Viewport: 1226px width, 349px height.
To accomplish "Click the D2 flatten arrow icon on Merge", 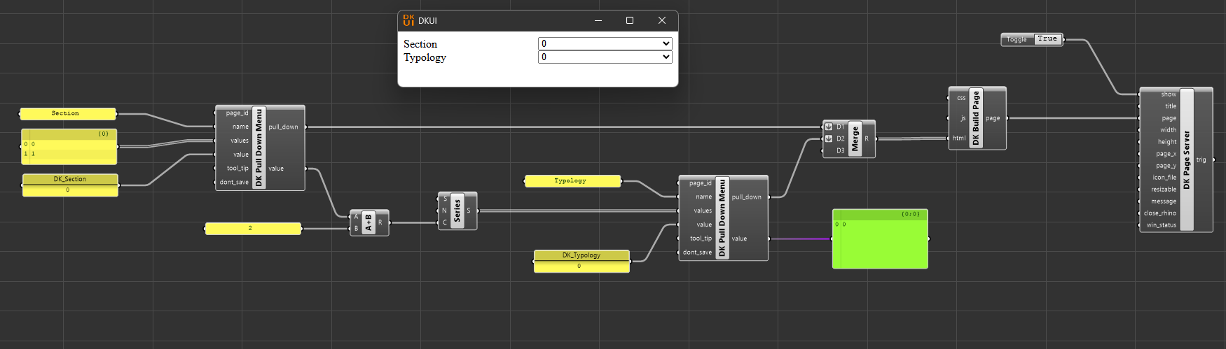I will pos(829,138).
